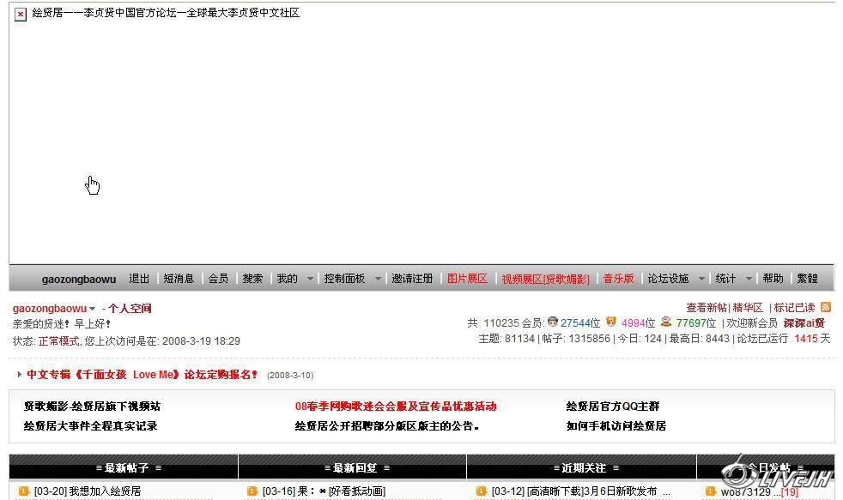
Task: Click the post icon beside 果：* 好看抵动画
Action: click(x=252, y=491)
